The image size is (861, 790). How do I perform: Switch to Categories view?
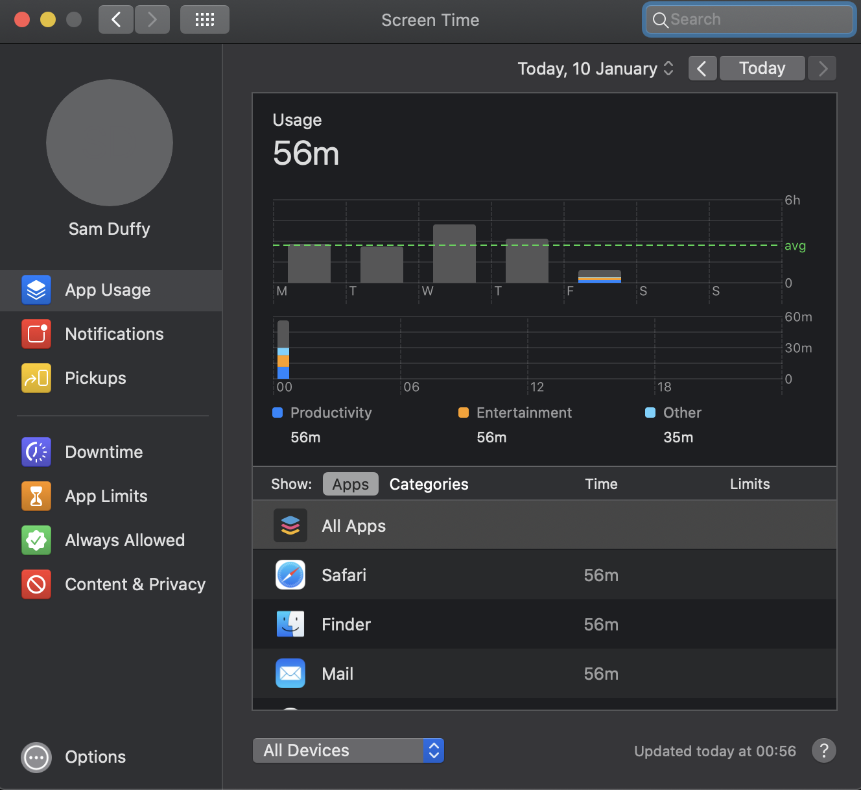(429, 485)
